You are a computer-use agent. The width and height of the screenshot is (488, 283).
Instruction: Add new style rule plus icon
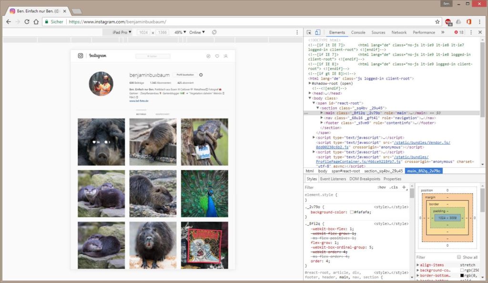404,187
